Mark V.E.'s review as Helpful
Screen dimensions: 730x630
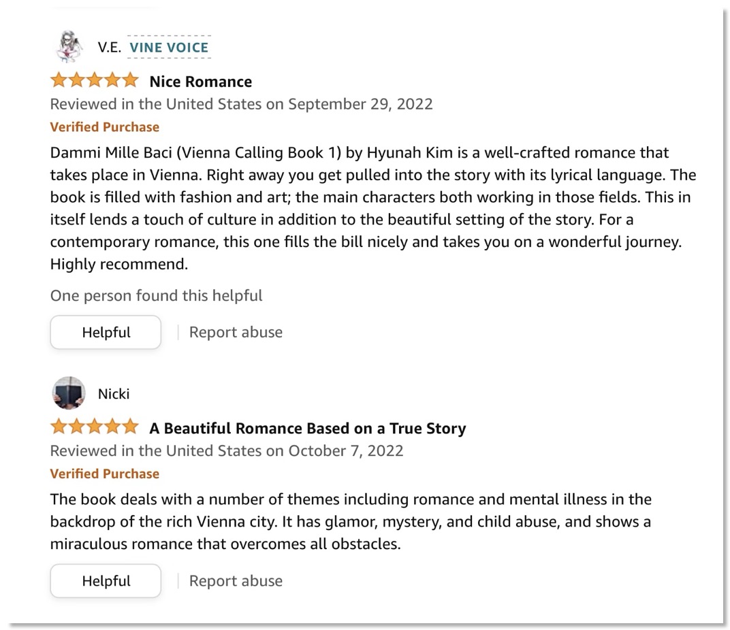pos(106,332)
